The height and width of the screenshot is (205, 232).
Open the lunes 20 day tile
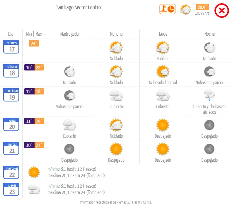point(12,125)
